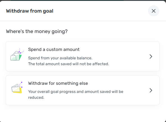Click 'The total amount saved will not be affected.'
Image resolution: width=166 pixels, height=122 pixels.
69,64
